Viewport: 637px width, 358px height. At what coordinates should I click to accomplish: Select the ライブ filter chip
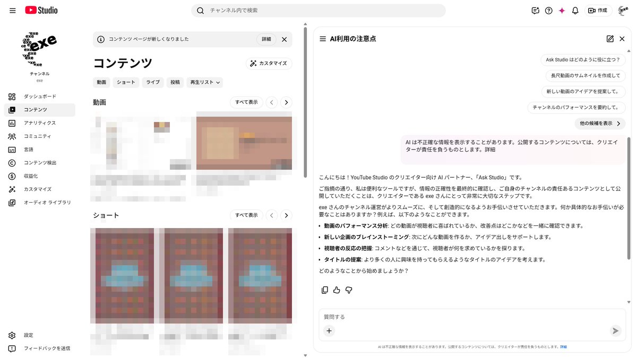point(153,82)
